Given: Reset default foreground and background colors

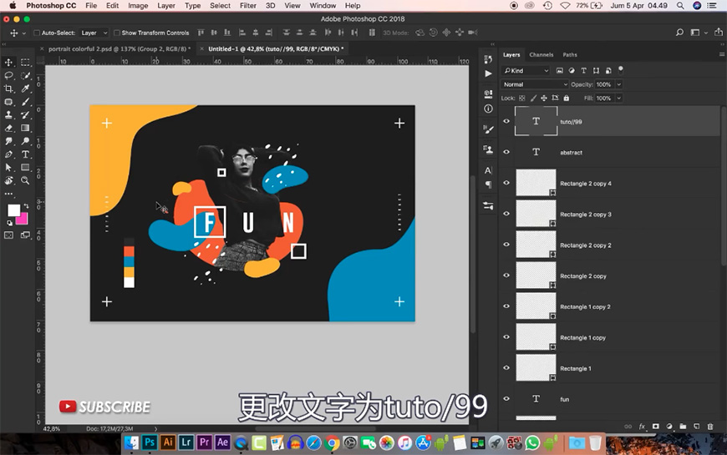Looking at the screenshot, I should point(9,223).
